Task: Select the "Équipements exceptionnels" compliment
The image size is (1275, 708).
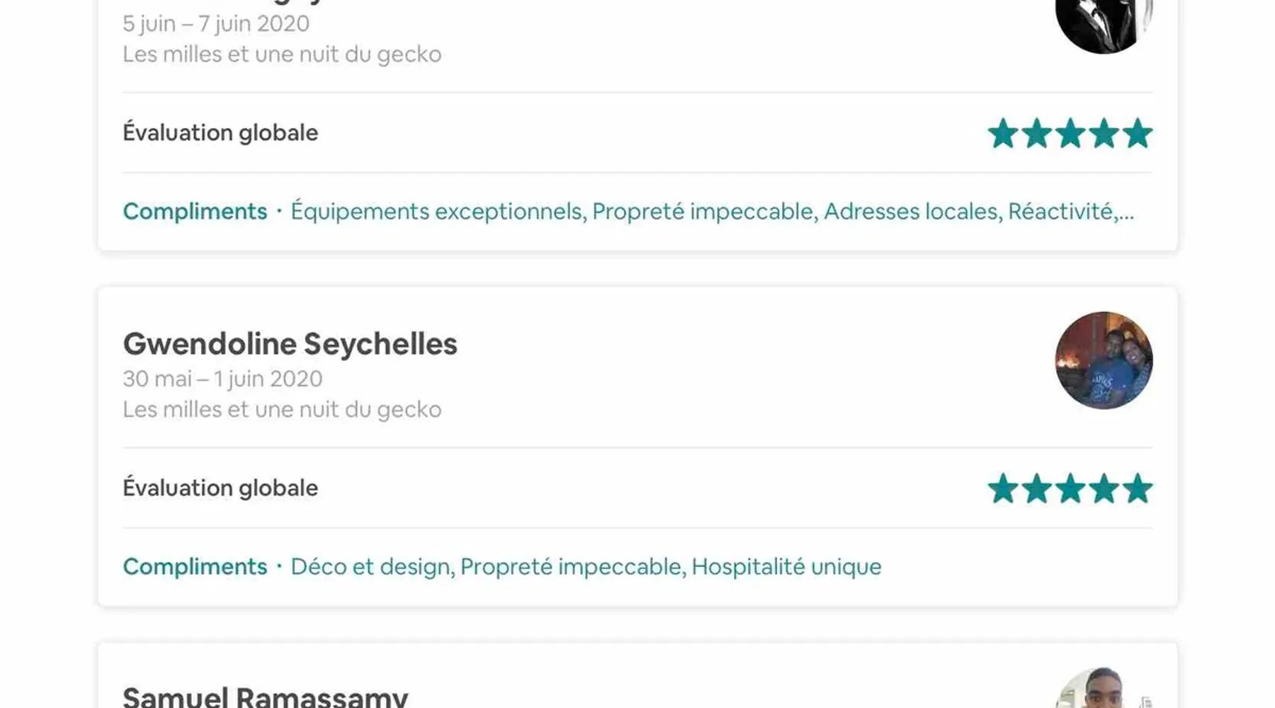Action: 436,211
